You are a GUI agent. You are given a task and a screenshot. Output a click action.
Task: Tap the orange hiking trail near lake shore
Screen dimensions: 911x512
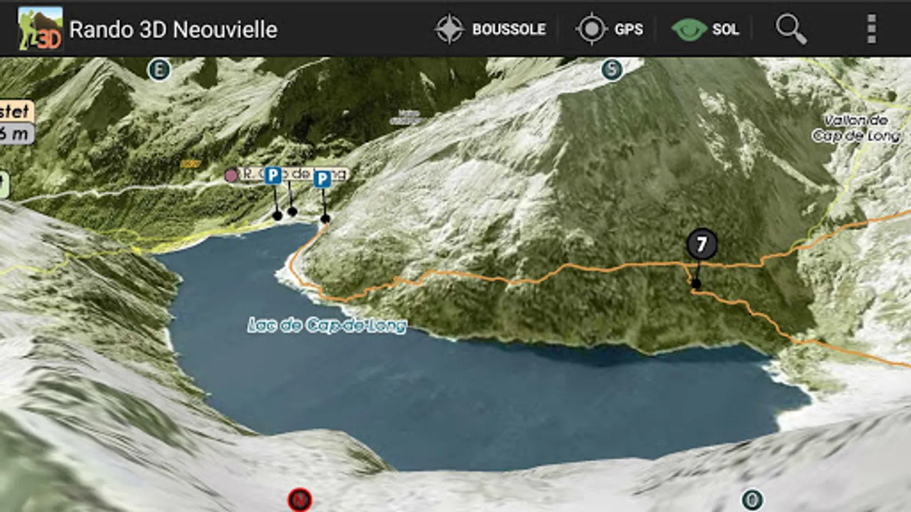(302, 267)
